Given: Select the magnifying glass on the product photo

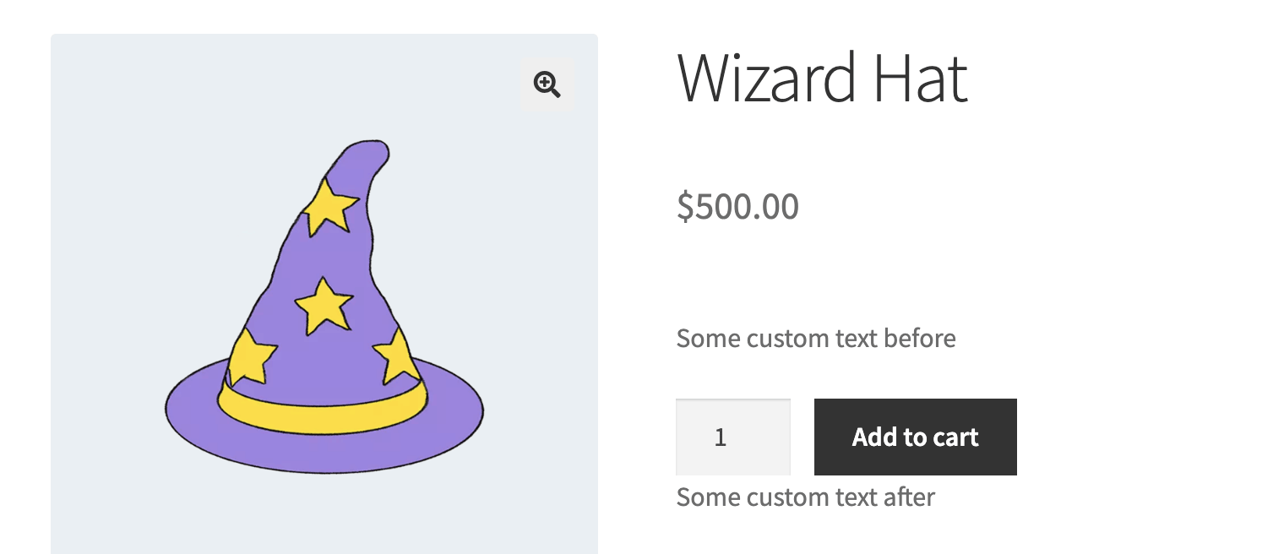Looking at the screenshot, I should pos(547,85).
